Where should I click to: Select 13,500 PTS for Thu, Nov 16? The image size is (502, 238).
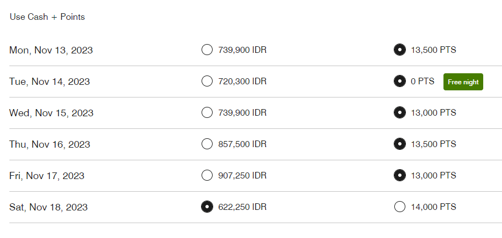[399, 144]
